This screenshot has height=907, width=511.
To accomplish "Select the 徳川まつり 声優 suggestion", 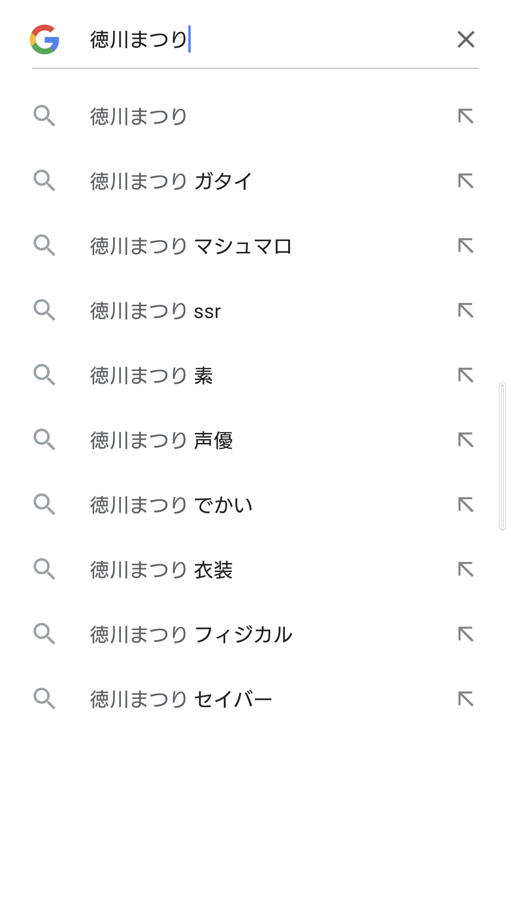I will click(161, 441).
